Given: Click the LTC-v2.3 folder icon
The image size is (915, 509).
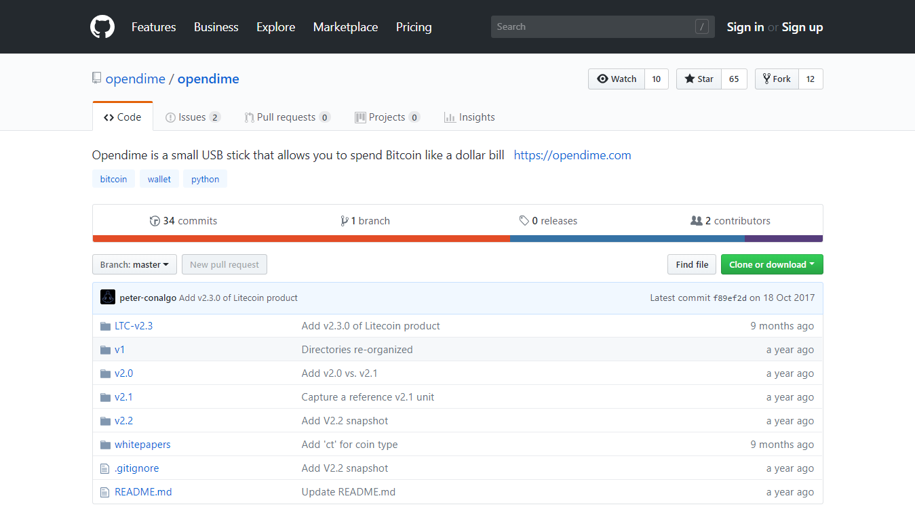Looking at the screenshot, I should tap(105, 326).
